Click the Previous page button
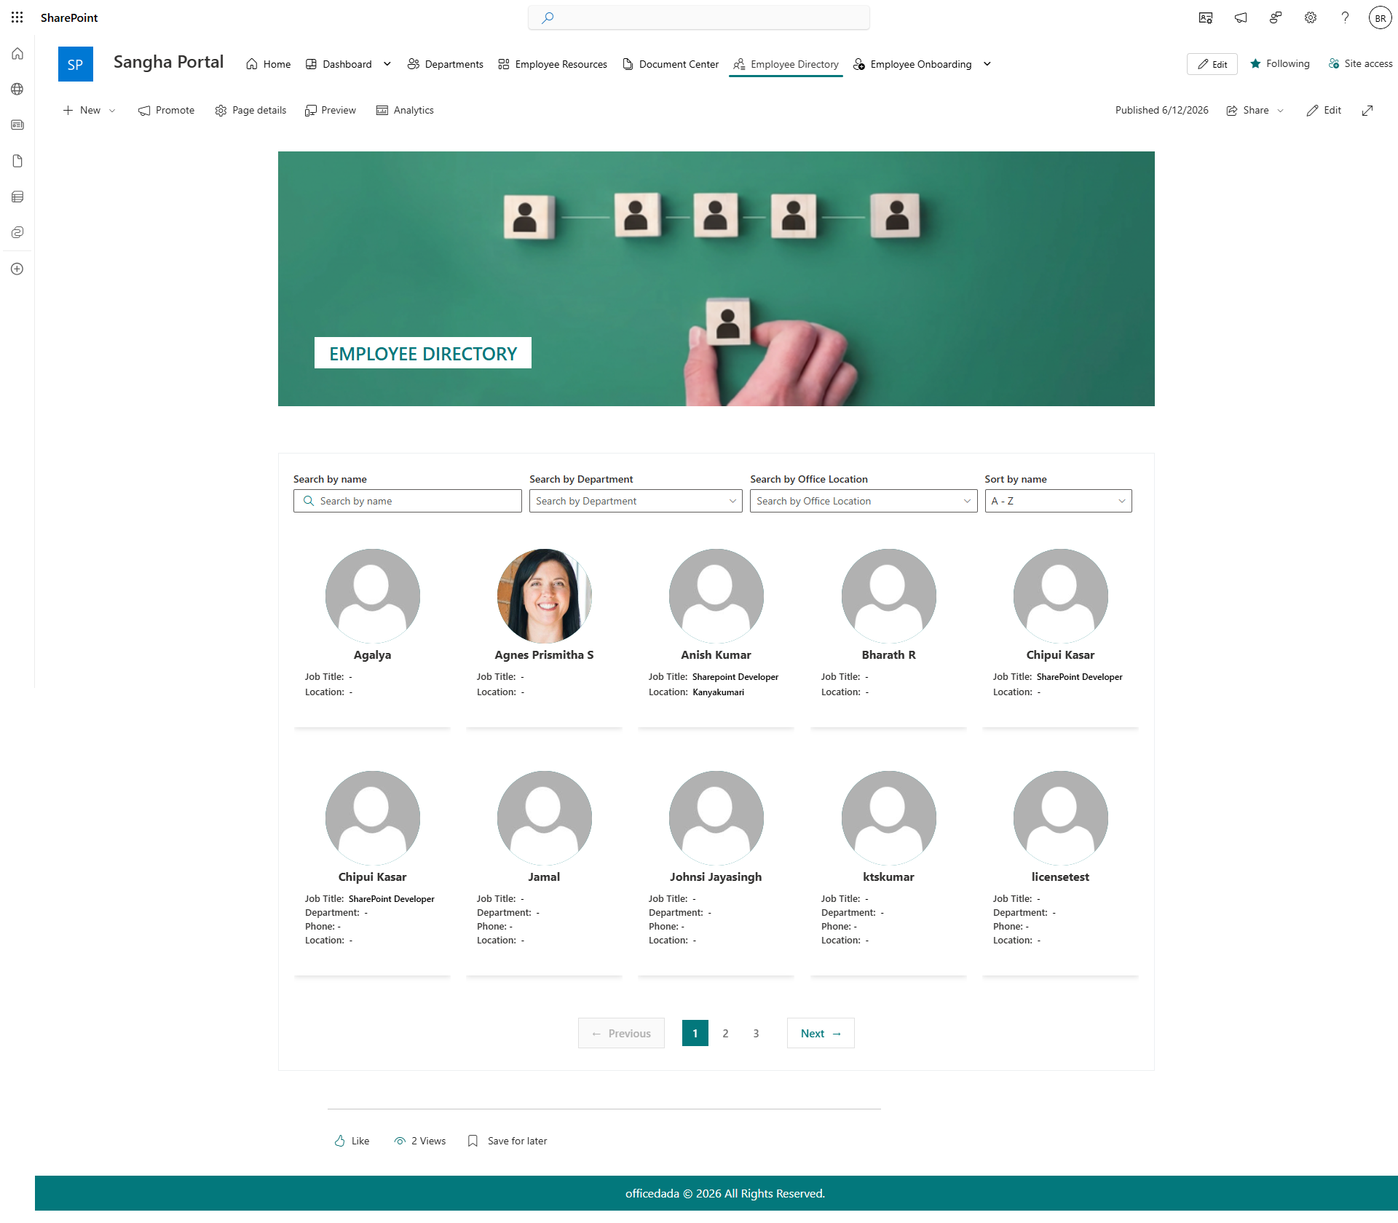 click(621, 1033)
